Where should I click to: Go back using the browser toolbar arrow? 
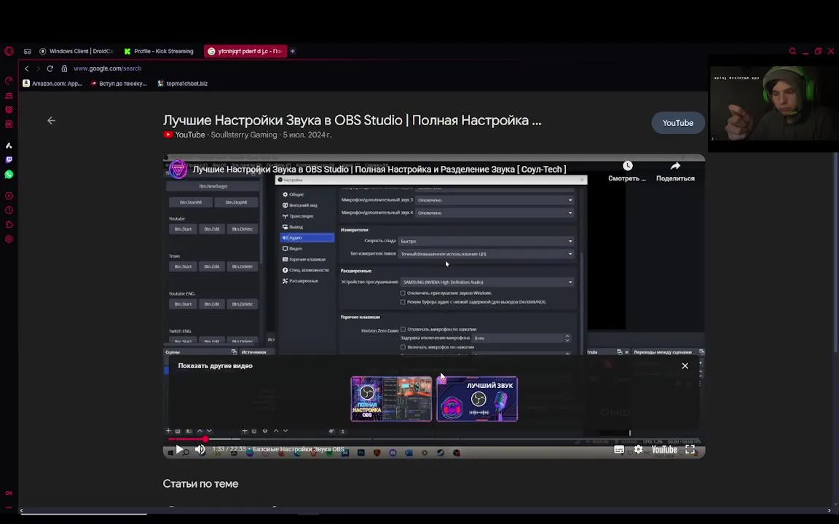(x=27, y=68)
